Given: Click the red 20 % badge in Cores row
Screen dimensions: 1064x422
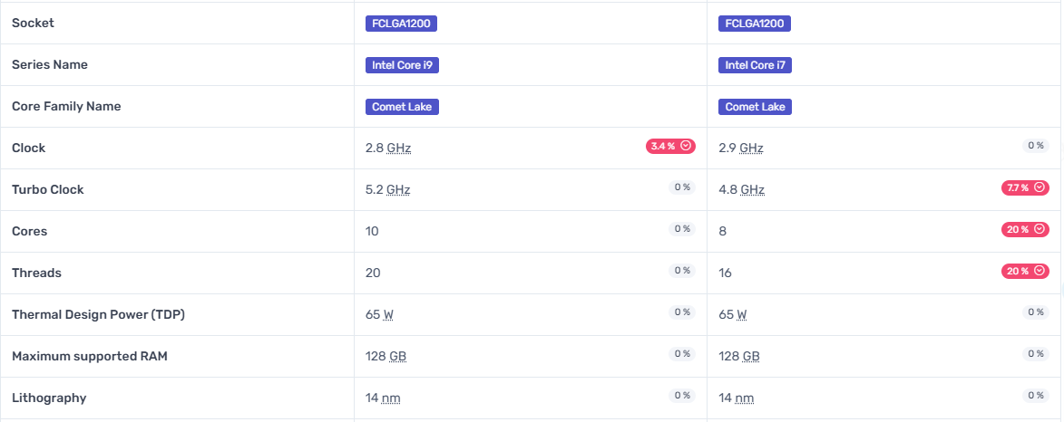Looking at the screenshot, I should (1025, 230).
